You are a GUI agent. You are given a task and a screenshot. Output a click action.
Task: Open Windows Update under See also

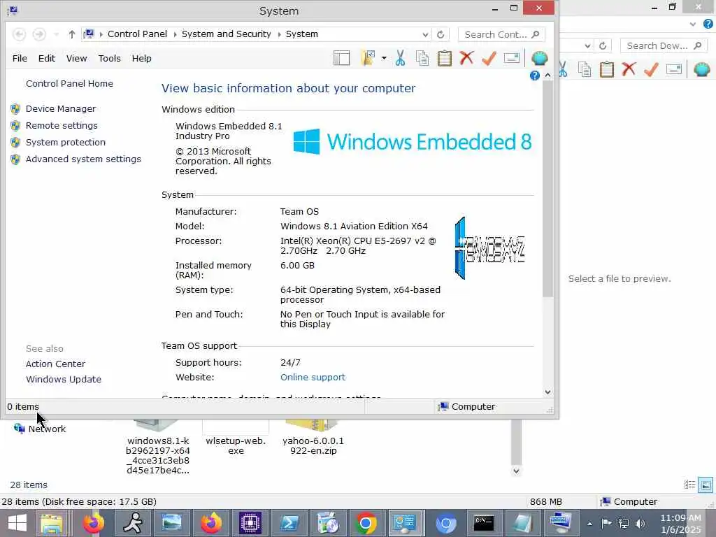pyautogui.click(x=64, y=380)
